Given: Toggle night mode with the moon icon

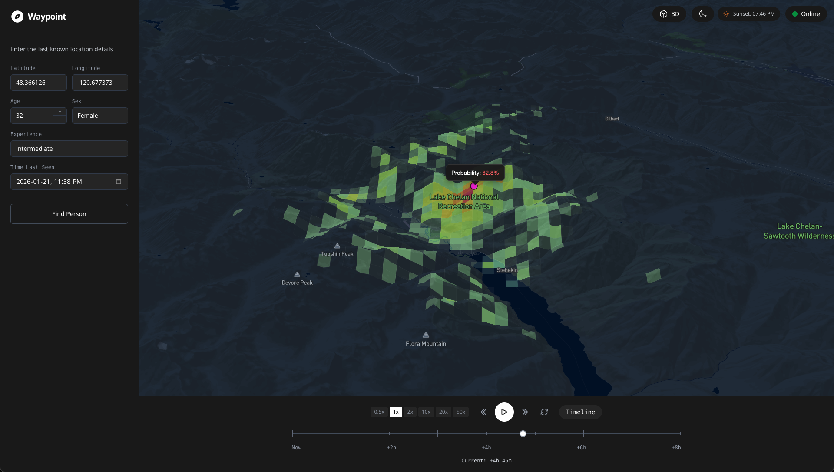Looking at the screenshot, I should (702, 14).
